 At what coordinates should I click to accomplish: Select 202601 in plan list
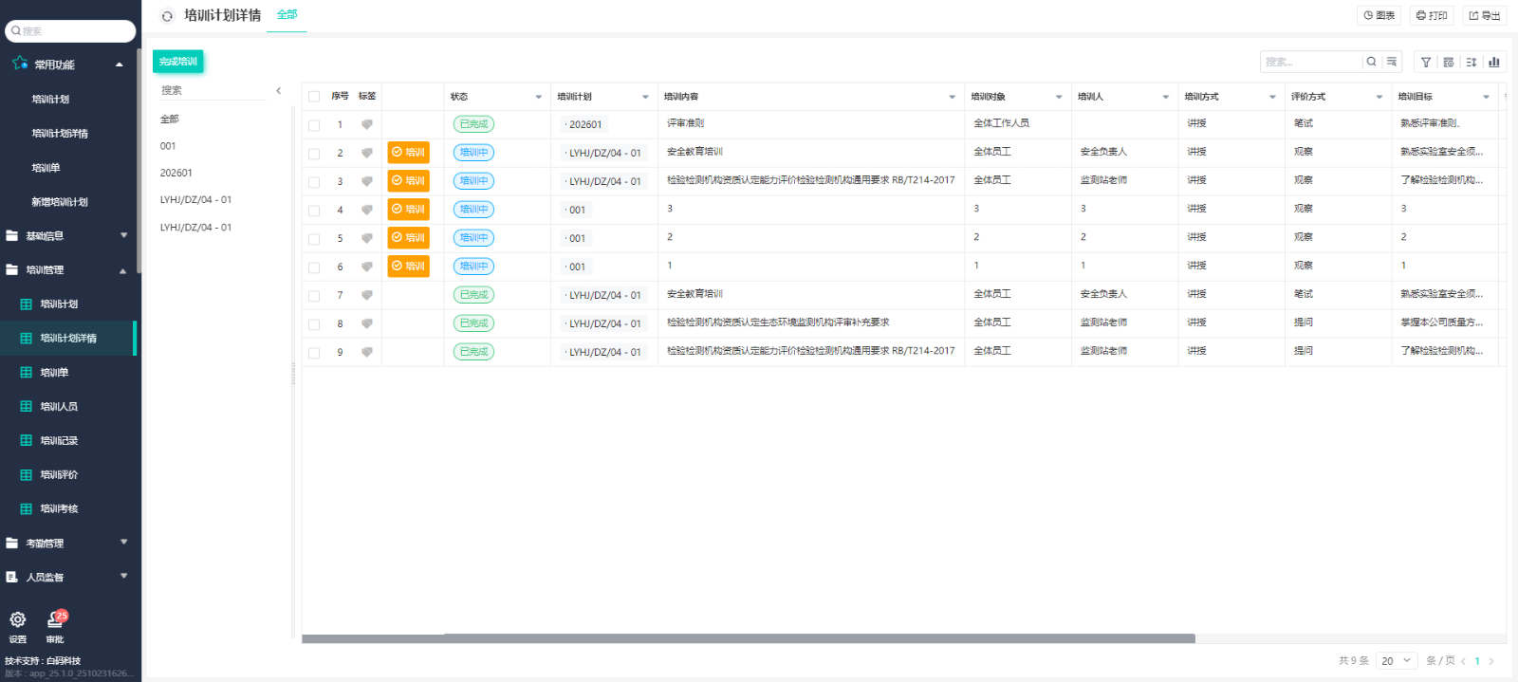coord(176,173)
